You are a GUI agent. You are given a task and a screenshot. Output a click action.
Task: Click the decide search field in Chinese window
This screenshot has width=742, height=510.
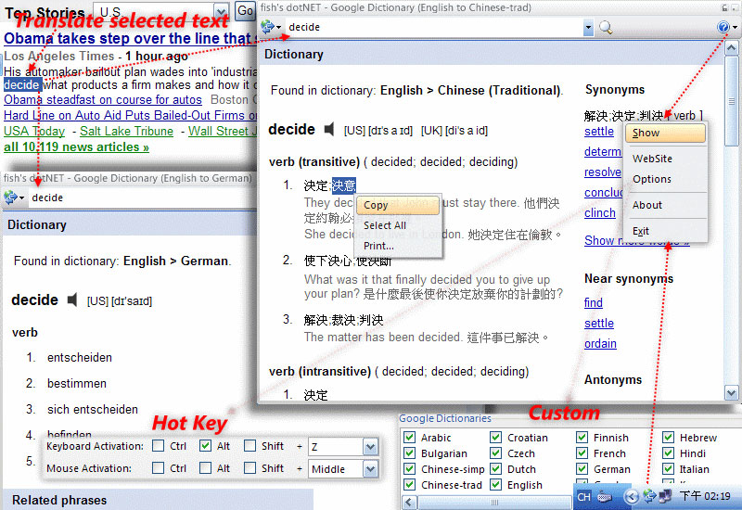point(433,28)
